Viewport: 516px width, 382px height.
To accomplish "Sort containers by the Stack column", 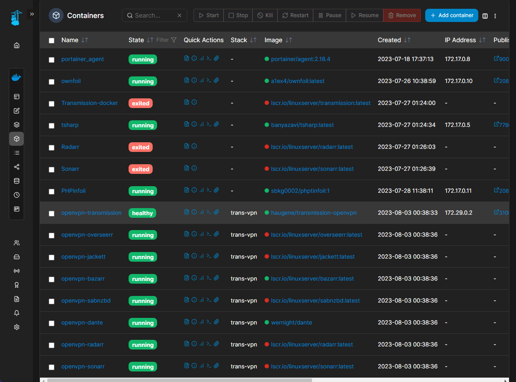I will (244, 40).
